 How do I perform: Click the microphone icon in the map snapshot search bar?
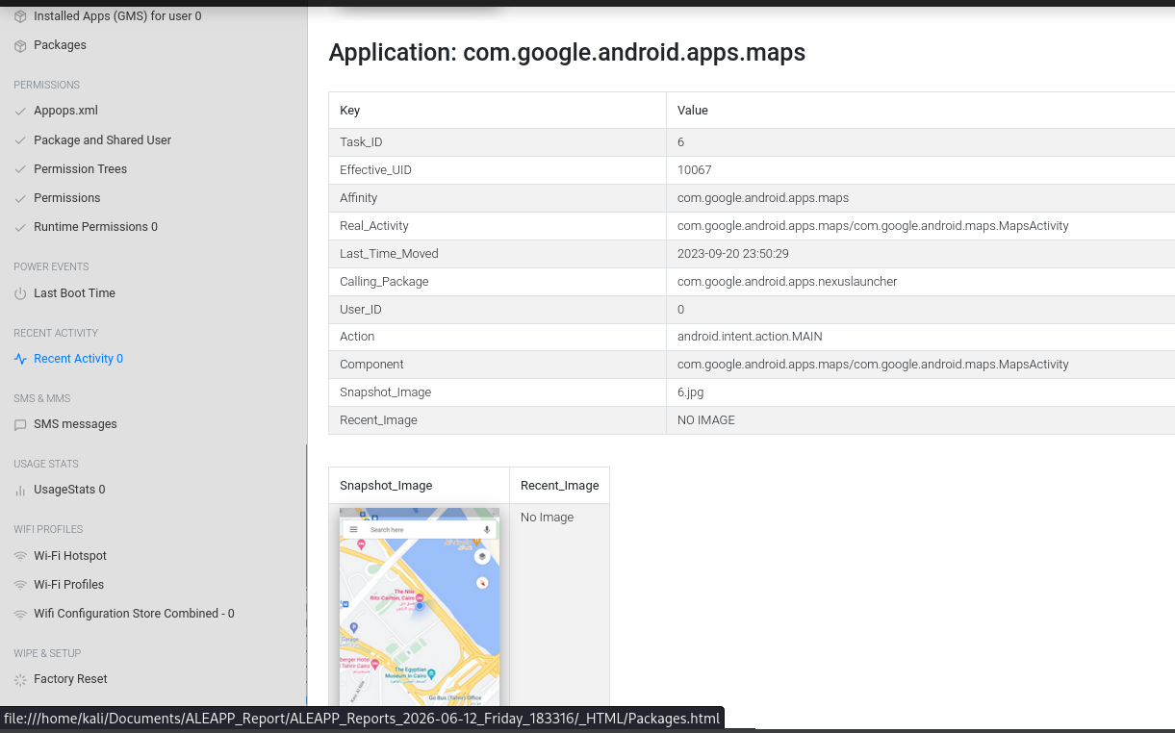tap(487, 529)
